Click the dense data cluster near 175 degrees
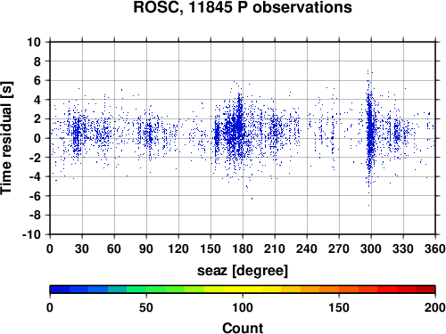 click(236, 127)
